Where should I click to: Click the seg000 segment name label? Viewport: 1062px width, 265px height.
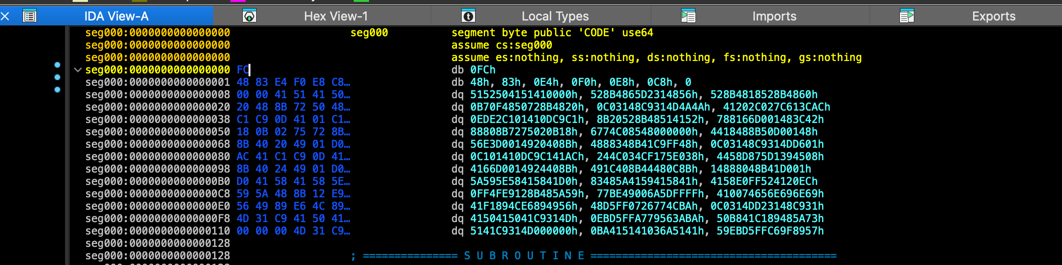369,32
